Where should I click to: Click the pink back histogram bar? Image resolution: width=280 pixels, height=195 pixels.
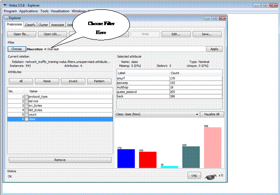[x=213, y=147]
